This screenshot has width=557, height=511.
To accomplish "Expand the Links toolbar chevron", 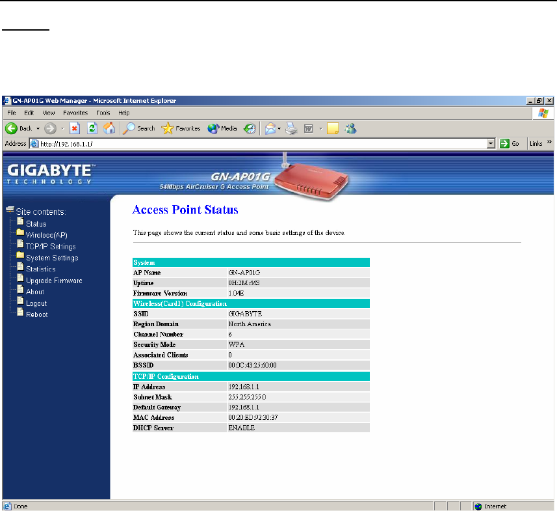I will coord(549,142).
